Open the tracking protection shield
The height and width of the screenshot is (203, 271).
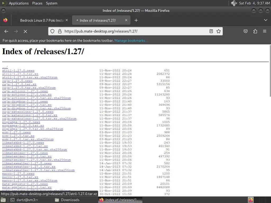tap(52, 31)
